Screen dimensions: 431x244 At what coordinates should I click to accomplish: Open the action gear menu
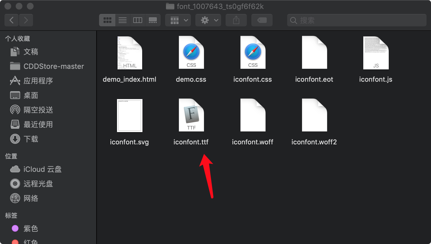point(208,20)
